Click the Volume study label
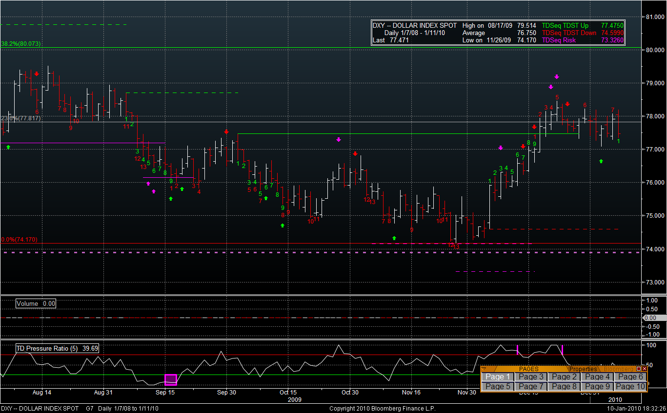 click(36, 303)
